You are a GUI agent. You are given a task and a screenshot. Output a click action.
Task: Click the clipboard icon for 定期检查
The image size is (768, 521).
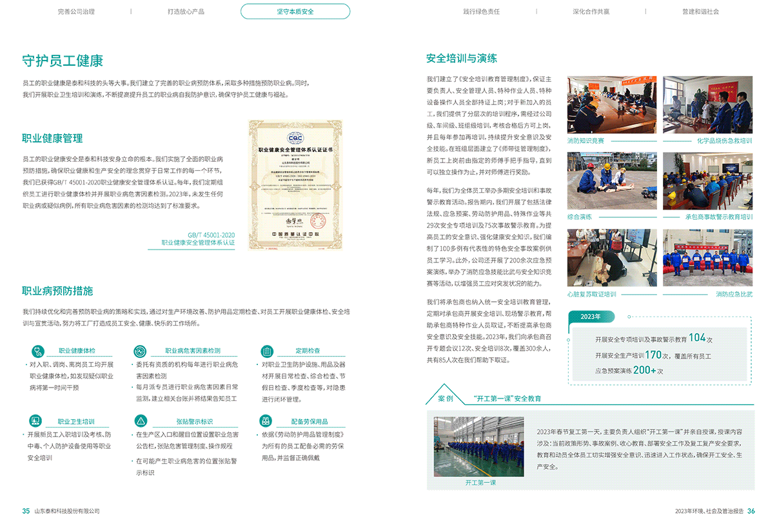point(267,351)
